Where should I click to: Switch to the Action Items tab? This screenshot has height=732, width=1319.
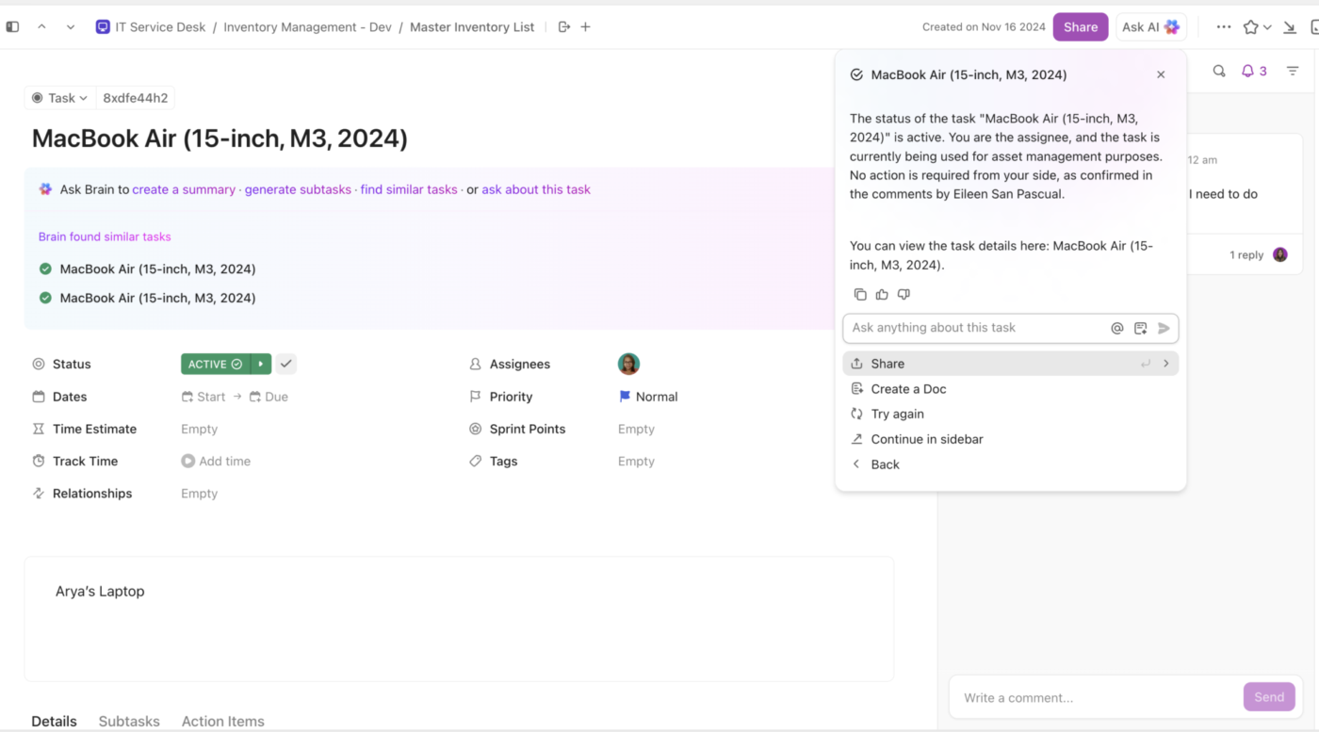pyautogui.click(x=223, y=721)
